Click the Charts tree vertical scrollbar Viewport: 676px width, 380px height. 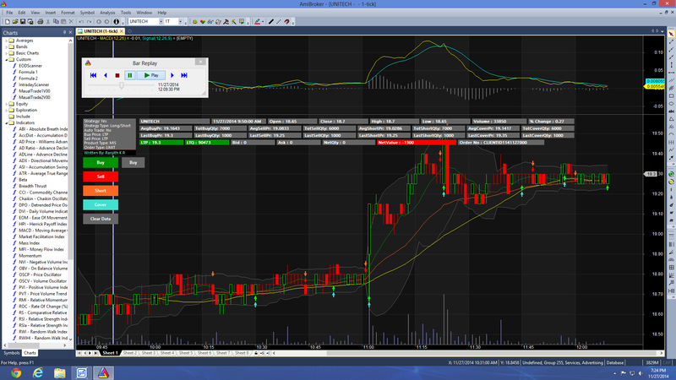pyautogui.click(x=70, y=189)
